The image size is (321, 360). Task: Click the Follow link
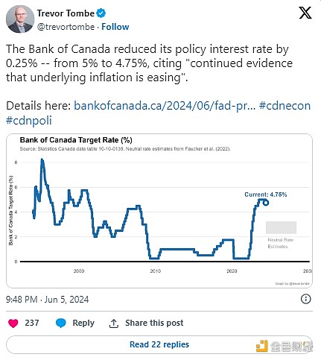coord(115,27)
